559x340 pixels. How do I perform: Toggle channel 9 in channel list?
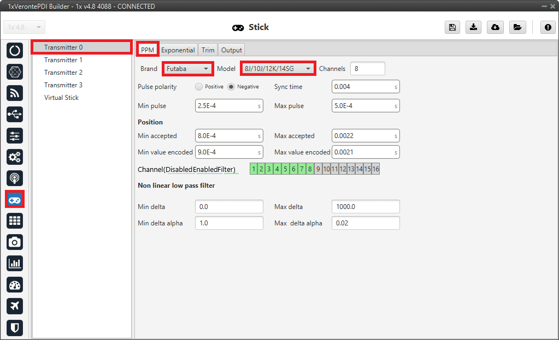(318, 169)
